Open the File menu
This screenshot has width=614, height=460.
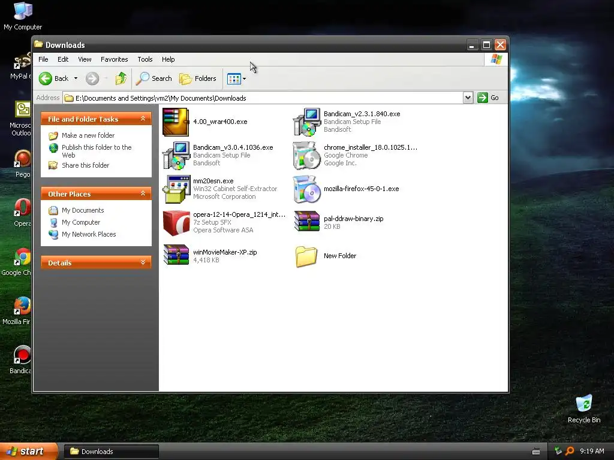(x=43, y=59)
